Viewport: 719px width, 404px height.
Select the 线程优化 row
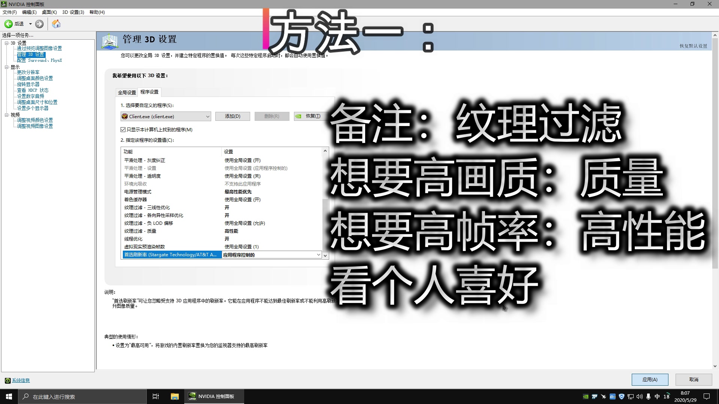click(222, 239)
